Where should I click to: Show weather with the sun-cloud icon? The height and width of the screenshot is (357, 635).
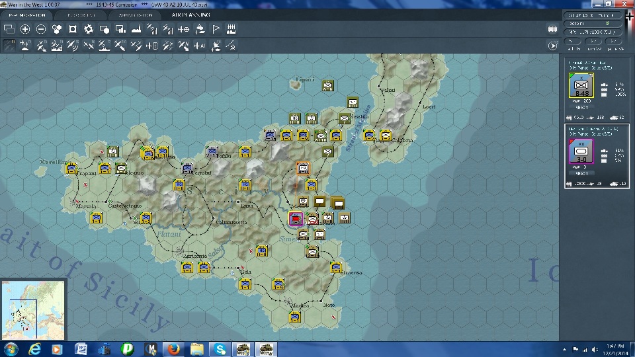(x=200, y=29)
